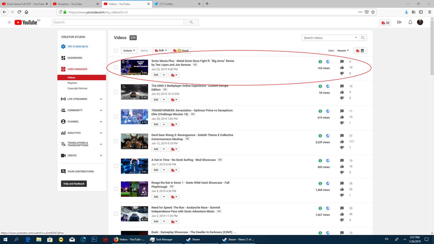Open Photoshop from the taskbar
The height and width of the screenshot is (244, 434).
(x=94, y=239)
